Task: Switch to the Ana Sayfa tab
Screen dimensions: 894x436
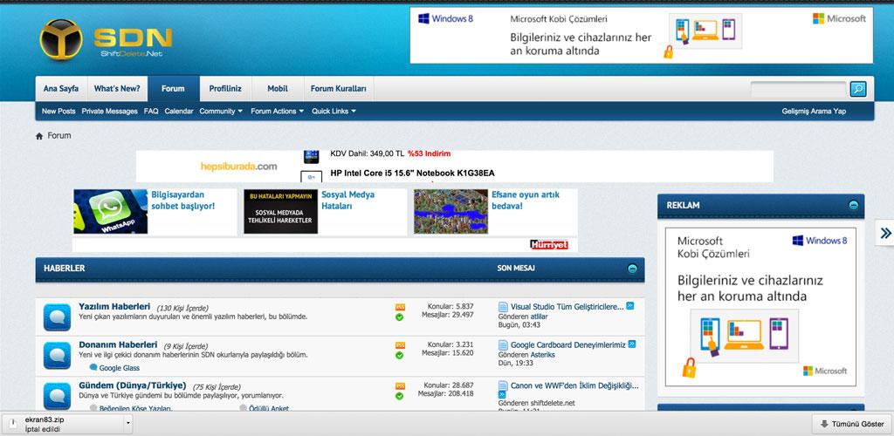Action: click(x=61, y=89)
